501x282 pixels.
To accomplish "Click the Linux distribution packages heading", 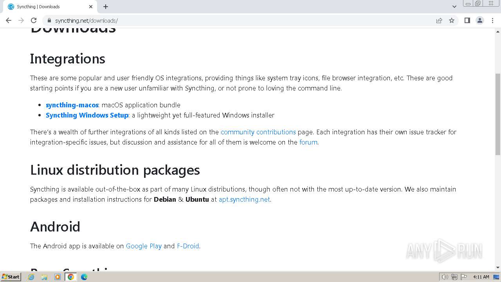I will point(115,170).
